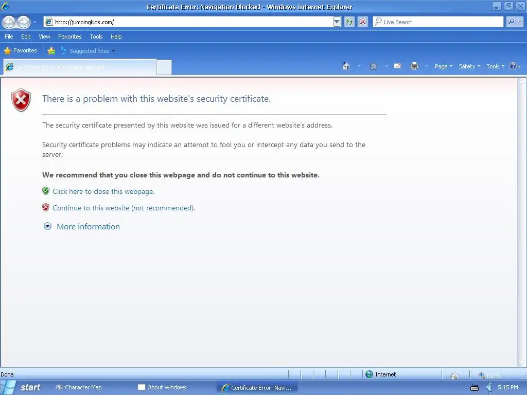
Task: Open the Tools command bar dropdown
Action: 496,66
